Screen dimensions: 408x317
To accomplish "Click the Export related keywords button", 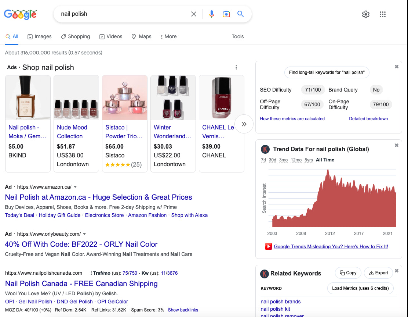I will coord(378,273).
